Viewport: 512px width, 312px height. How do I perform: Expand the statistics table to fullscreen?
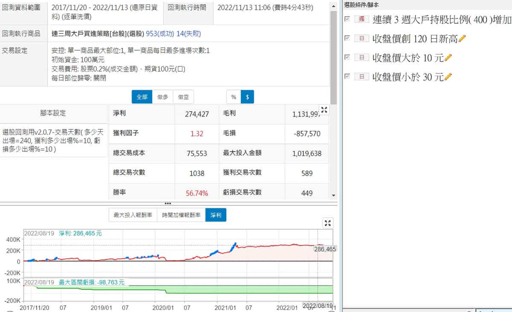[x=324, y=110]
